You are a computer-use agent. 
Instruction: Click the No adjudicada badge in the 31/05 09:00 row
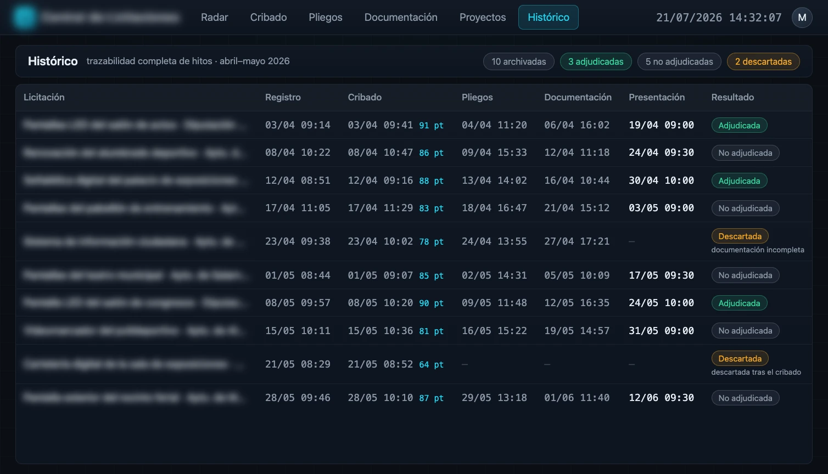tap(745, 331)
